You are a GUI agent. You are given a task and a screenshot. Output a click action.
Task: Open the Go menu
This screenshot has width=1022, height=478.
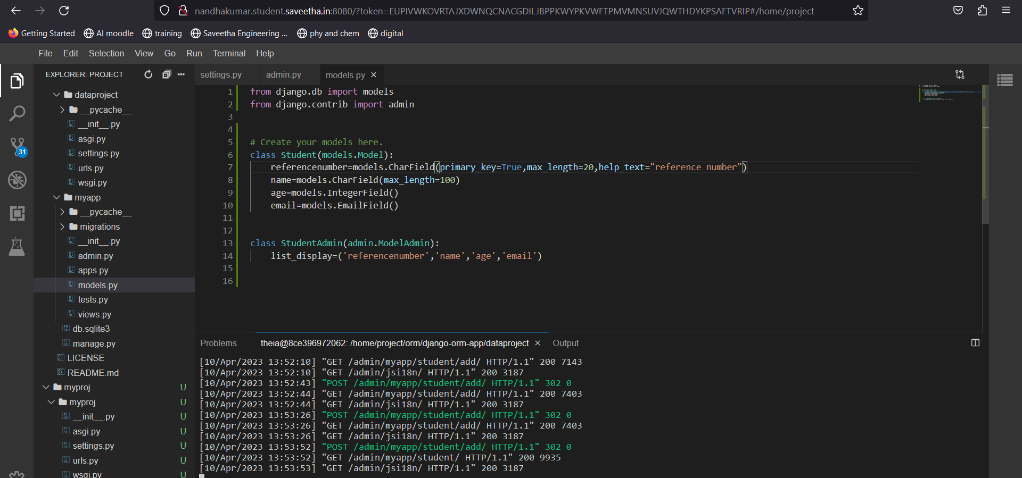[x=170, y=53]
